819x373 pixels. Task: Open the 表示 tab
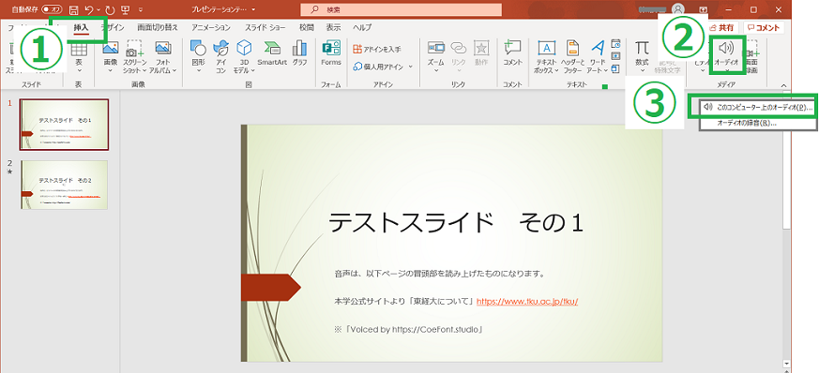click(333, 28)
